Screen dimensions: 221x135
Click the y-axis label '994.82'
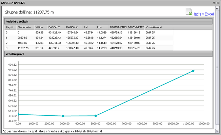coord(13,65)
